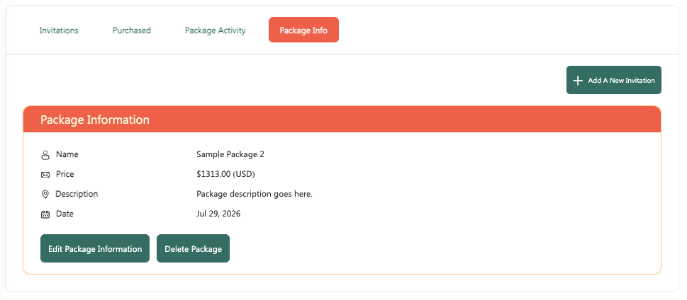Select the Package Info tab

coord(303,30)
